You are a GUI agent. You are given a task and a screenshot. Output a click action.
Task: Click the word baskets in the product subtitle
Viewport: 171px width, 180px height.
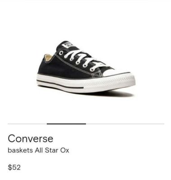coord(20,150)
